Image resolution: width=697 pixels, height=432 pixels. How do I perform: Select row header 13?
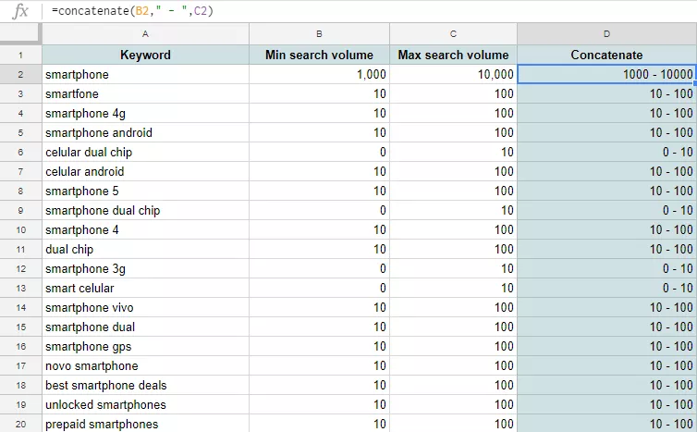(21, 289)
